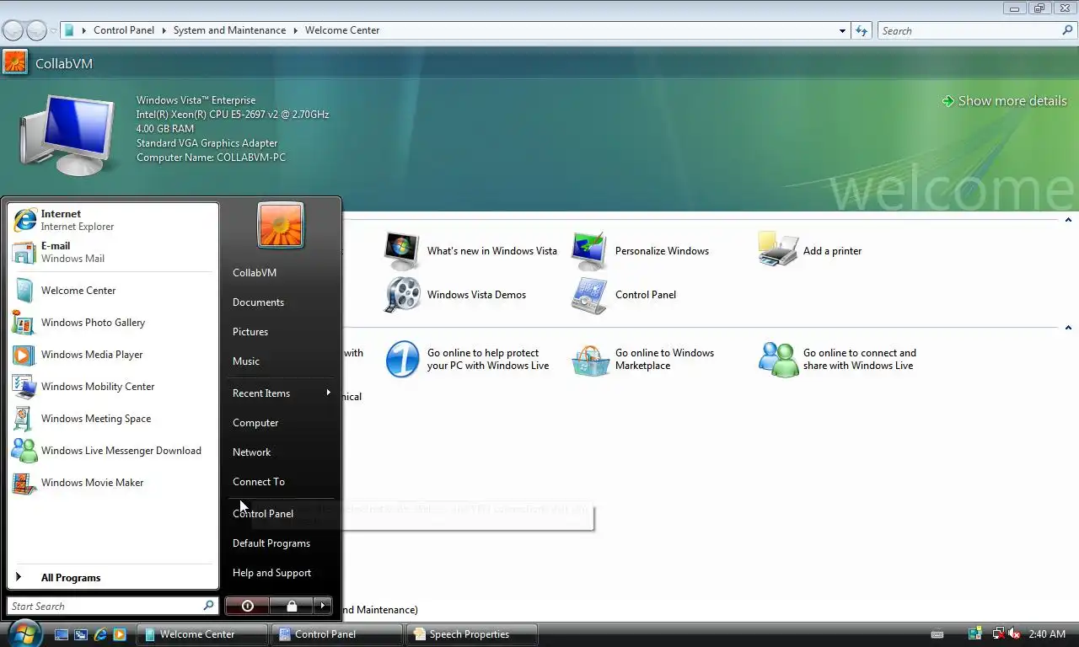Click Show more details link
This screenshot has width=1079, height=647.
tap(1004, 101)
